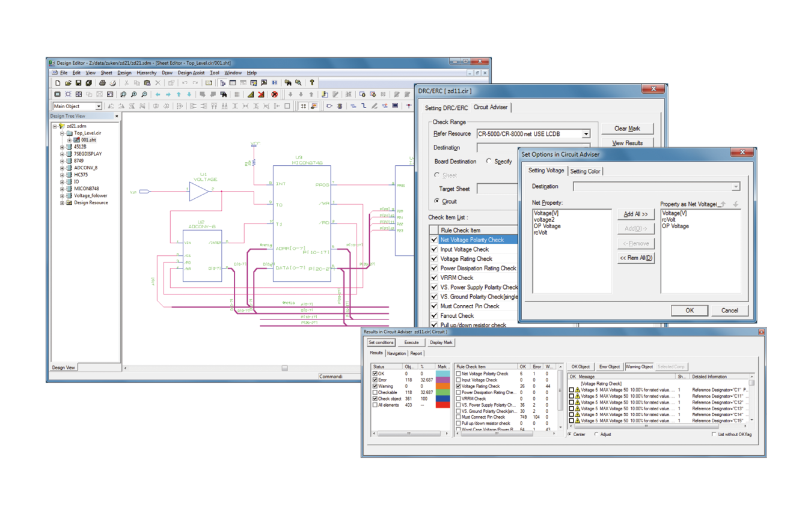
Task: Close the Design Tree View panel
Action: (x=117, y=116)
